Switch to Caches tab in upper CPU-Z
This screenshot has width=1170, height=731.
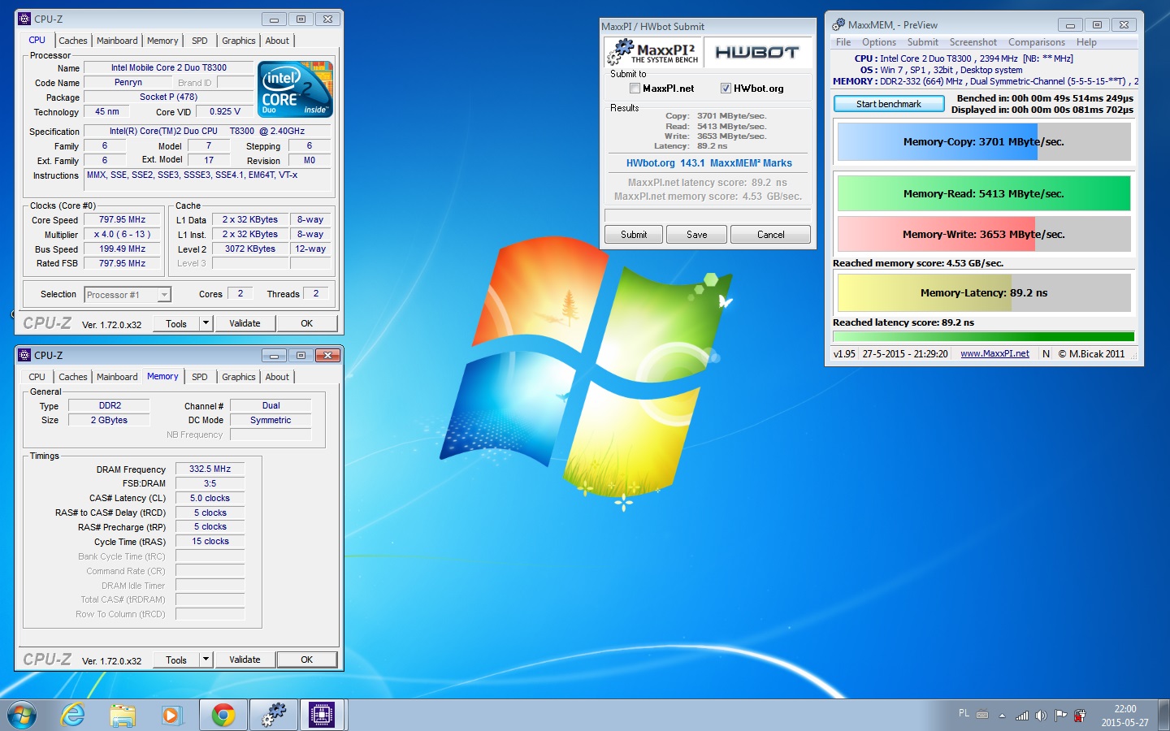(x=73, y=41)
